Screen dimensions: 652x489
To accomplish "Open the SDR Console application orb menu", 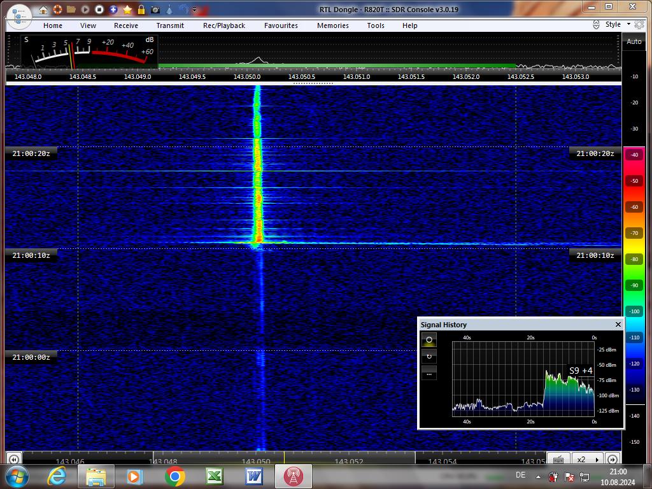I will click(x=19, y=17).
